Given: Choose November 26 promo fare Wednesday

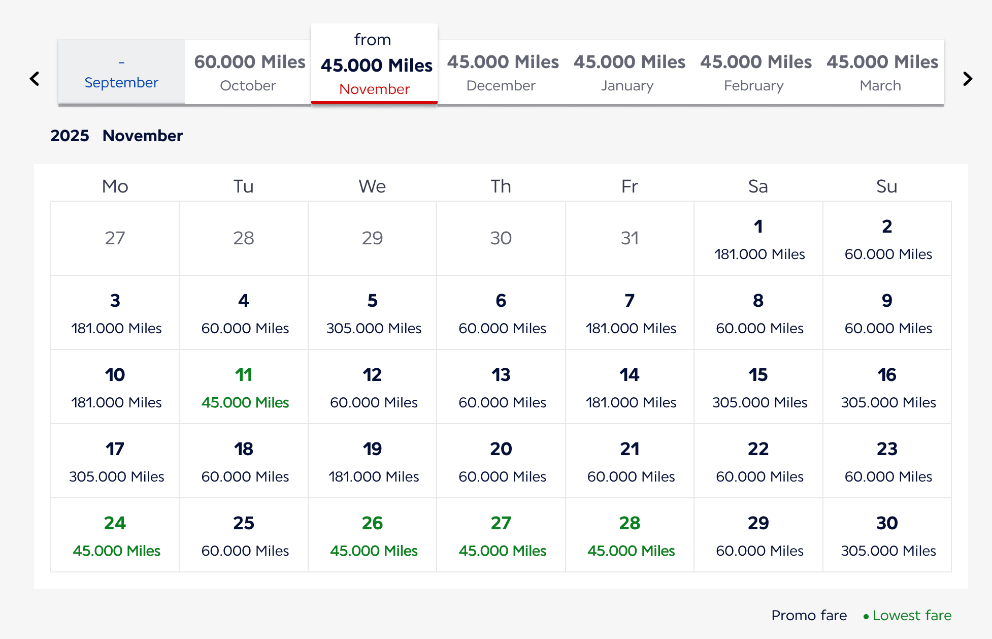Looking at the screenshot, I should pos(372,535).
